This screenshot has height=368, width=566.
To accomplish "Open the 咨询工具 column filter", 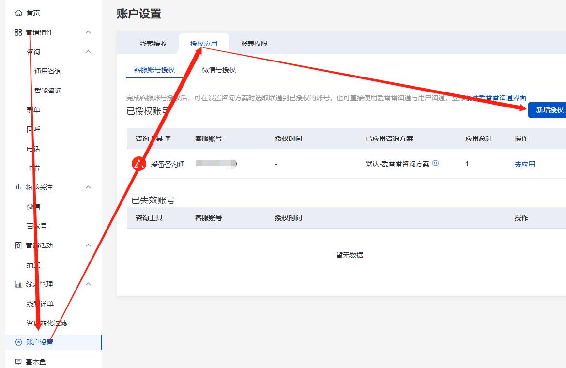I will tap(168, 138).
